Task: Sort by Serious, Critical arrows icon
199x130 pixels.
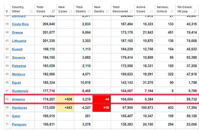Action: point(172,11)
